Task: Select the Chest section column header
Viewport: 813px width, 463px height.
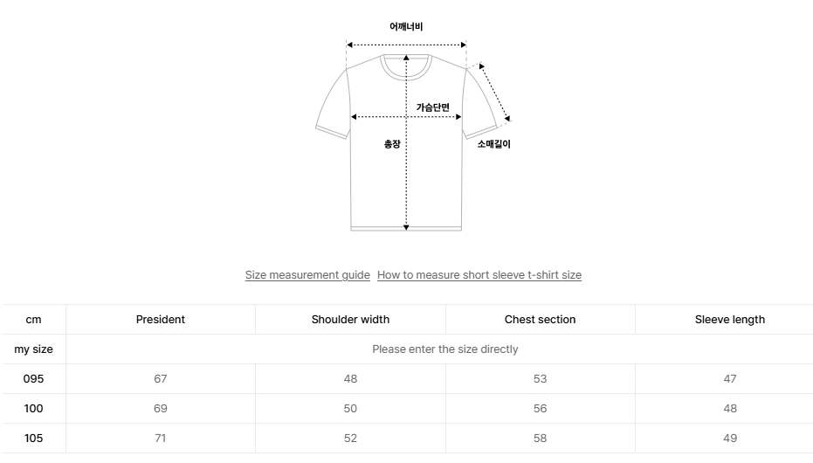Action: 540,320
